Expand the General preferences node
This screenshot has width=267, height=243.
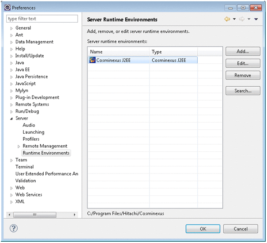pyautogui.click(x=11, y=28)
